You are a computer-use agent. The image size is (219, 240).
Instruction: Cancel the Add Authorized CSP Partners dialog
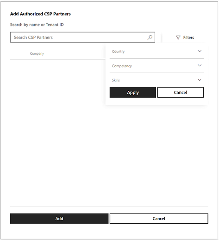click(159, 219)
